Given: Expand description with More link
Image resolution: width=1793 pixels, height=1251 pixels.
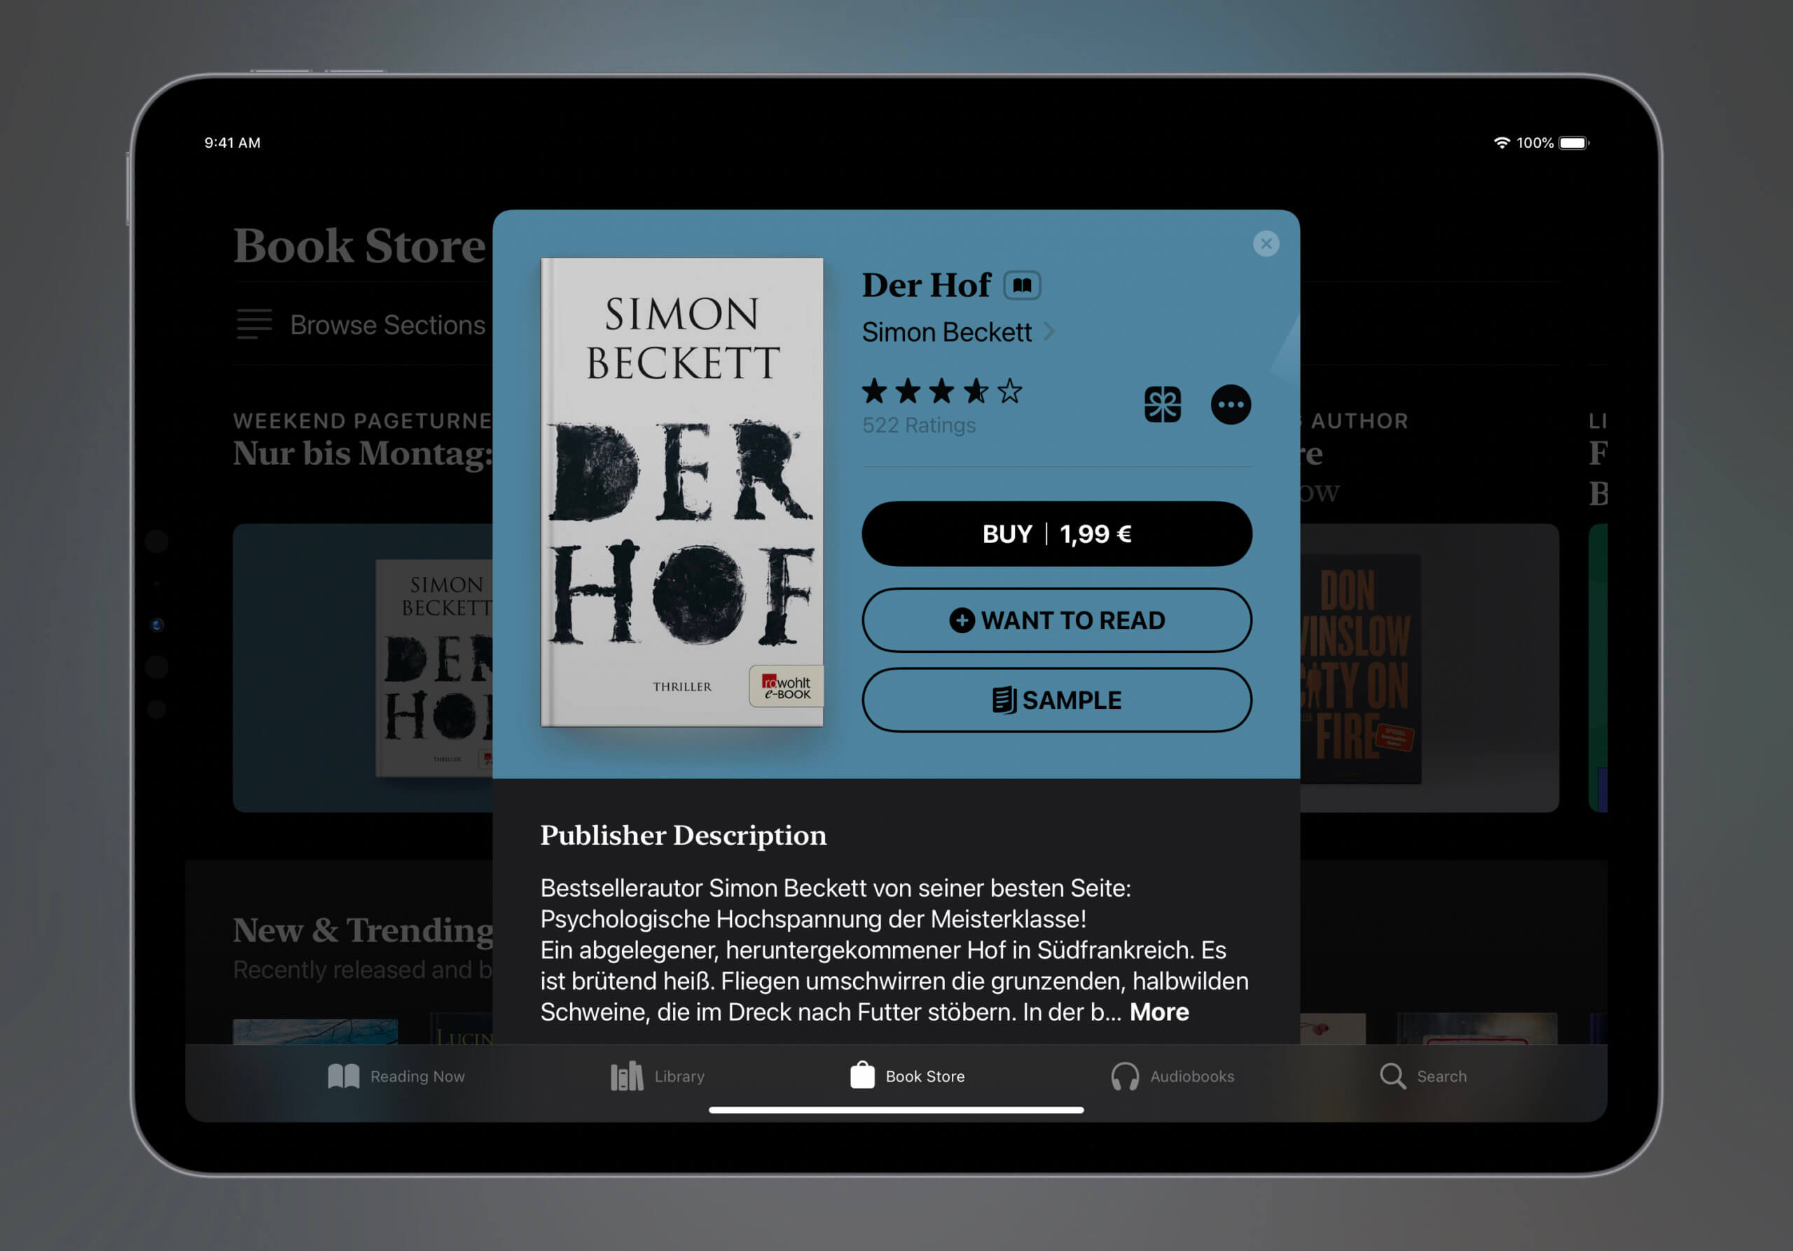Looking at the screenshot, I should (1159, 1012).
